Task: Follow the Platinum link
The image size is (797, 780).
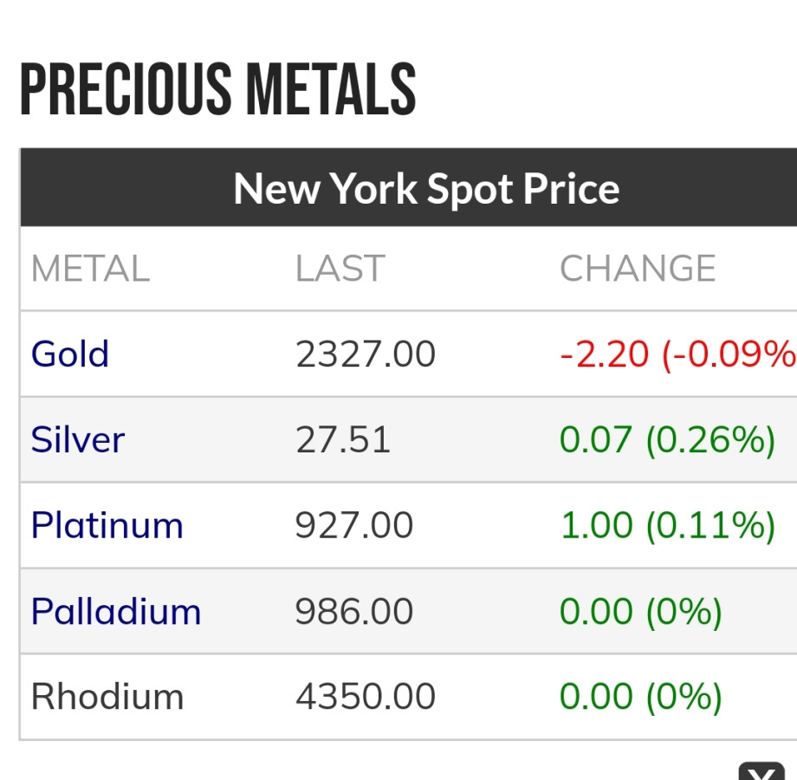Action: (107, 526)
